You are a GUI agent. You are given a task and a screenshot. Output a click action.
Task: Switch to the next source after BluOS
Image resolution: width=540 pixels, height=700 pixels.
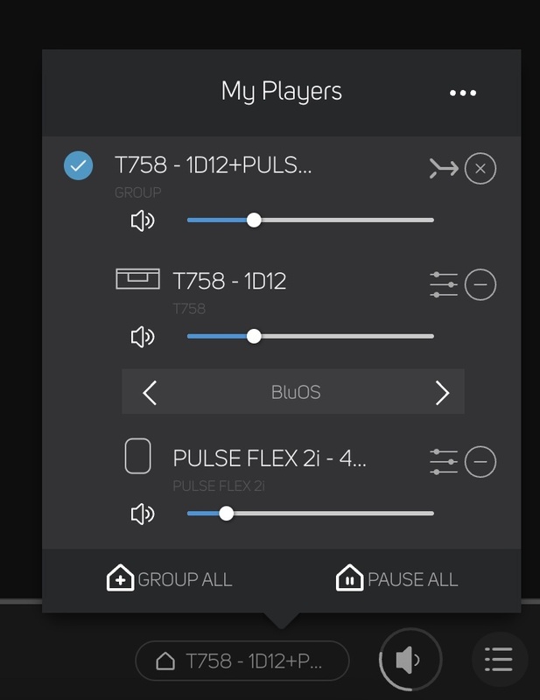pyautogui.click(x=442, y=393)
